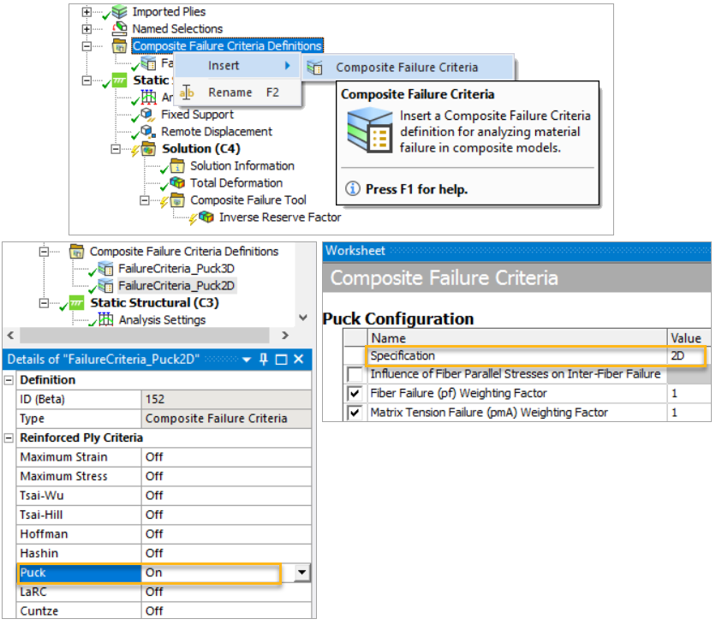Click the Fixed Support icon

pyautogui.click(x=147, y=114)
